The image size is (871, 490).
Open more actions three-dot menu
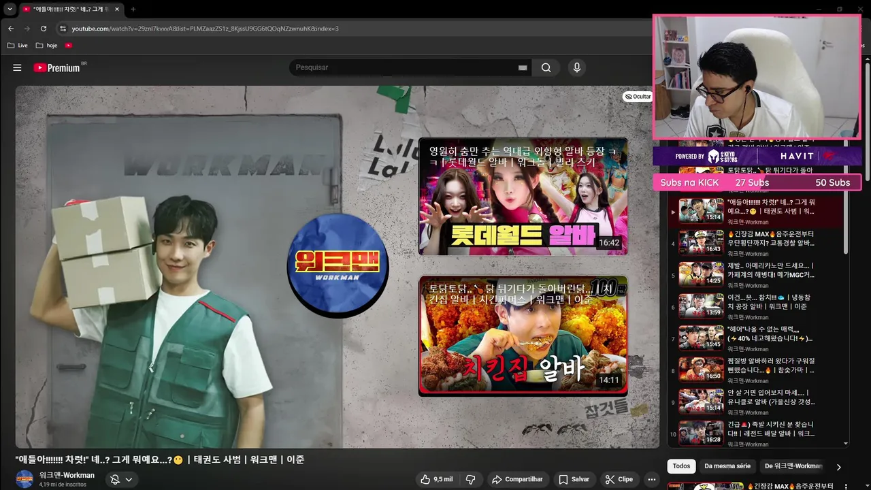coord(652,479)
